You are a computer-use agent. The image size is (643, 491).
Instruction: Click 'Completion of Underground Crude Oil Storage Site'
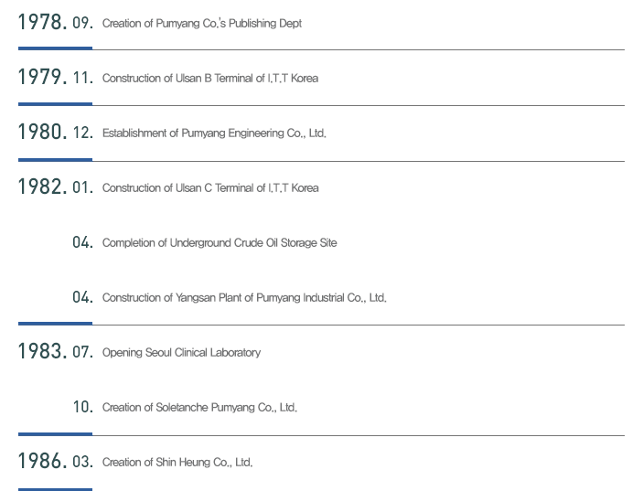220,242
